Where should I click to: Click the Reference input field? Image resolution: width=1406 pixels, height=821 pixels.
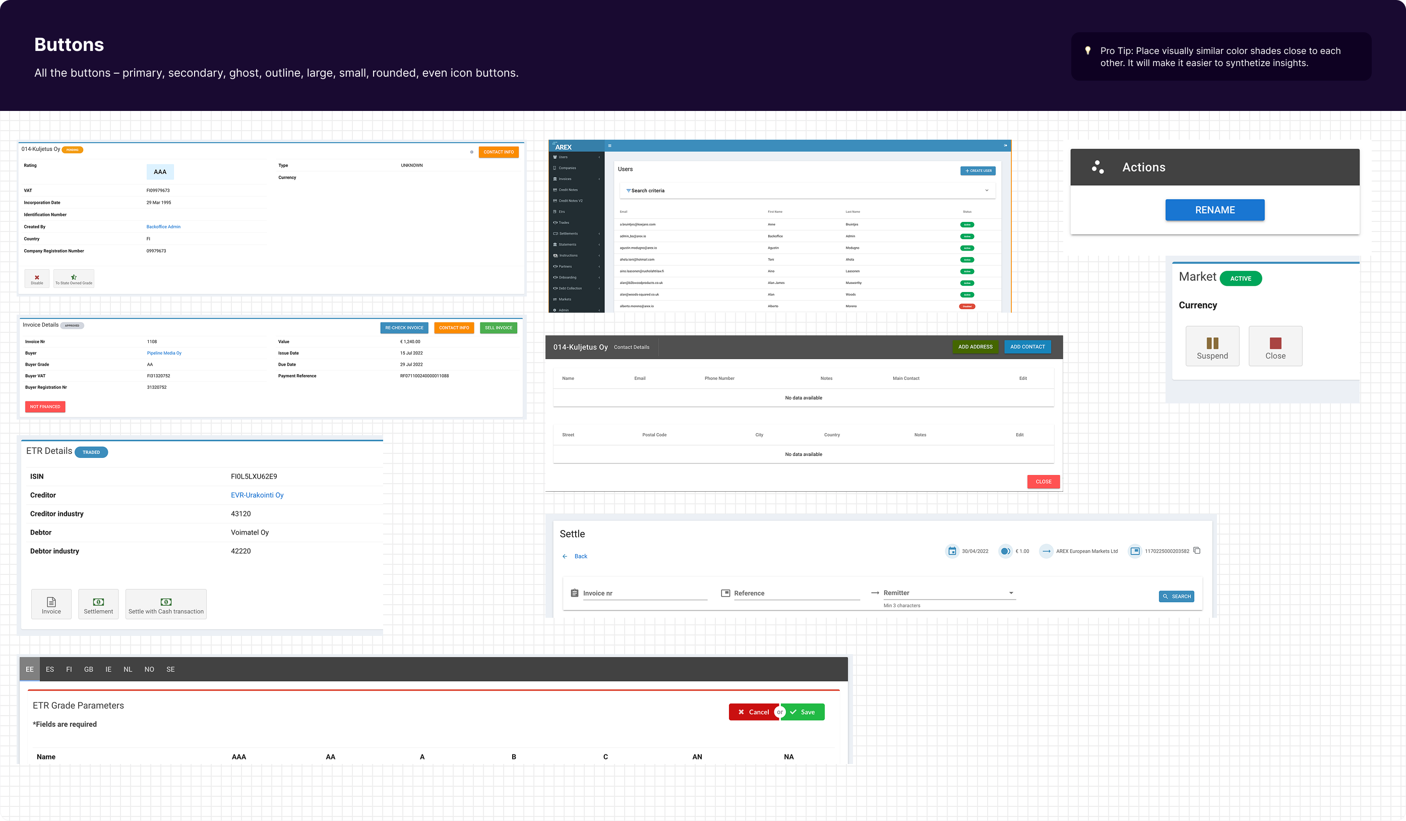click(797, 593)
